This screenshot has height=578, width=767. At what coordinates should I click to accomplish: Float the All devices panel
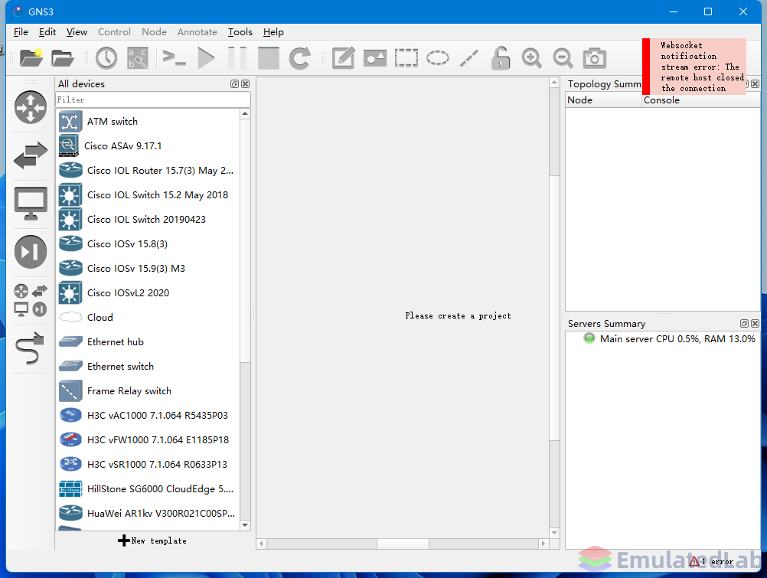coord(234,83)
